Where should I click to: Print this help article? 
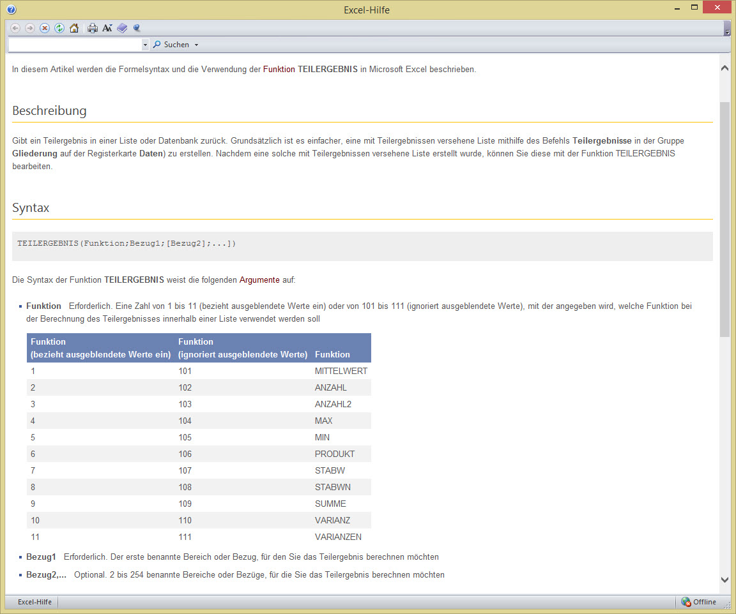tap(93, 28)
